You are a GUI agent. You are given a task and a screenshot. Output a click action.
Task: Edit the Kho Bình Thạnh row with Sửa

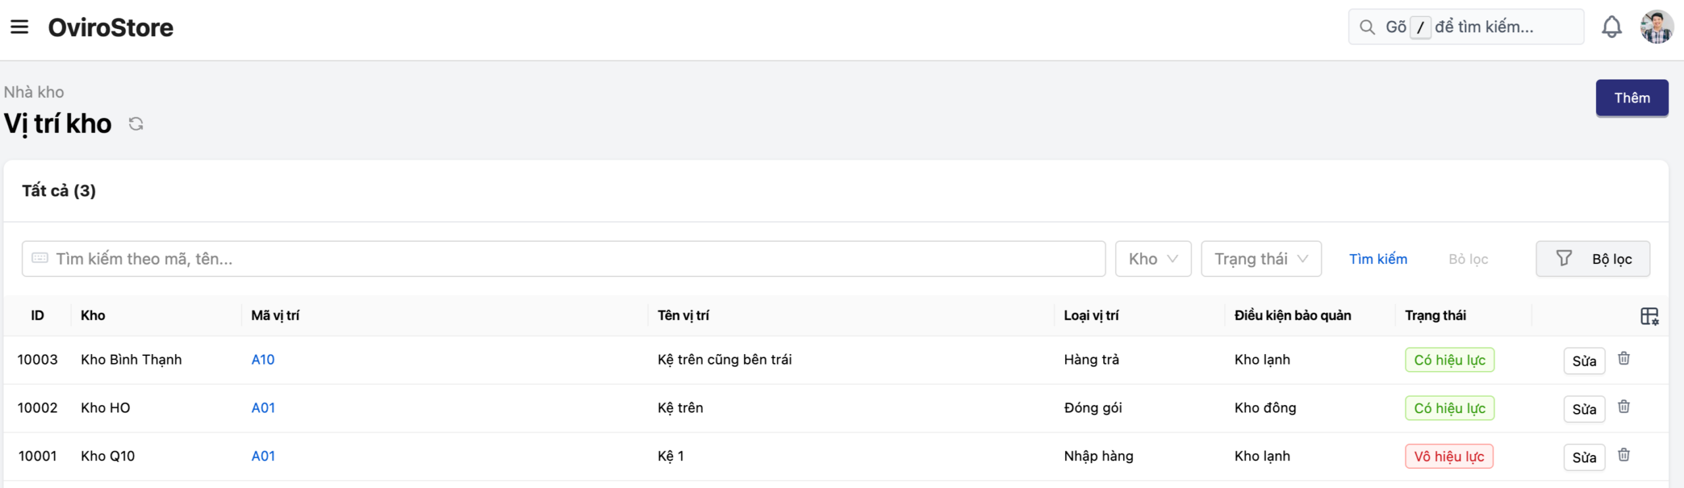click(1583, 361)
